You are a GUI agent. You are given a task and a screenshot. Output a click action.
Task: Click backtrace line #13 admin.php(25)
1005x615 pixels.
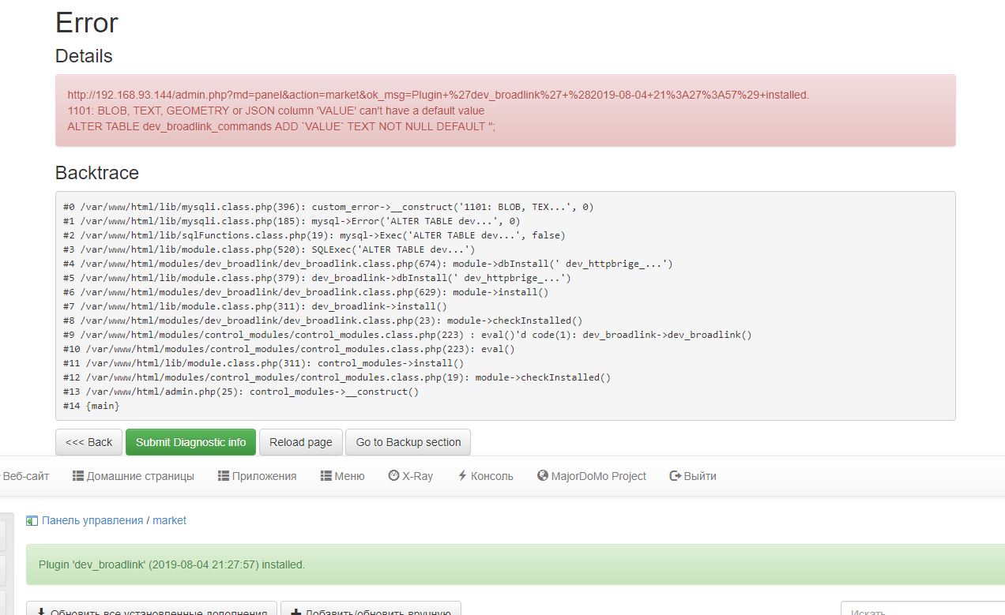[241, 392]
